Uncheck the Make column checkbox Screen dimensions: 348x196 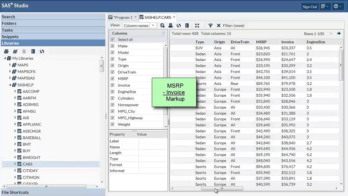[112, 46]
